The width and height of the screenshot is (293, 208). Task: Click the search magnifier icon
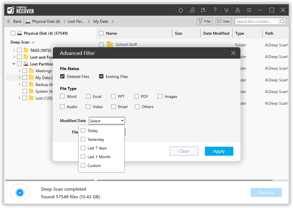click(x=282, y=21)
